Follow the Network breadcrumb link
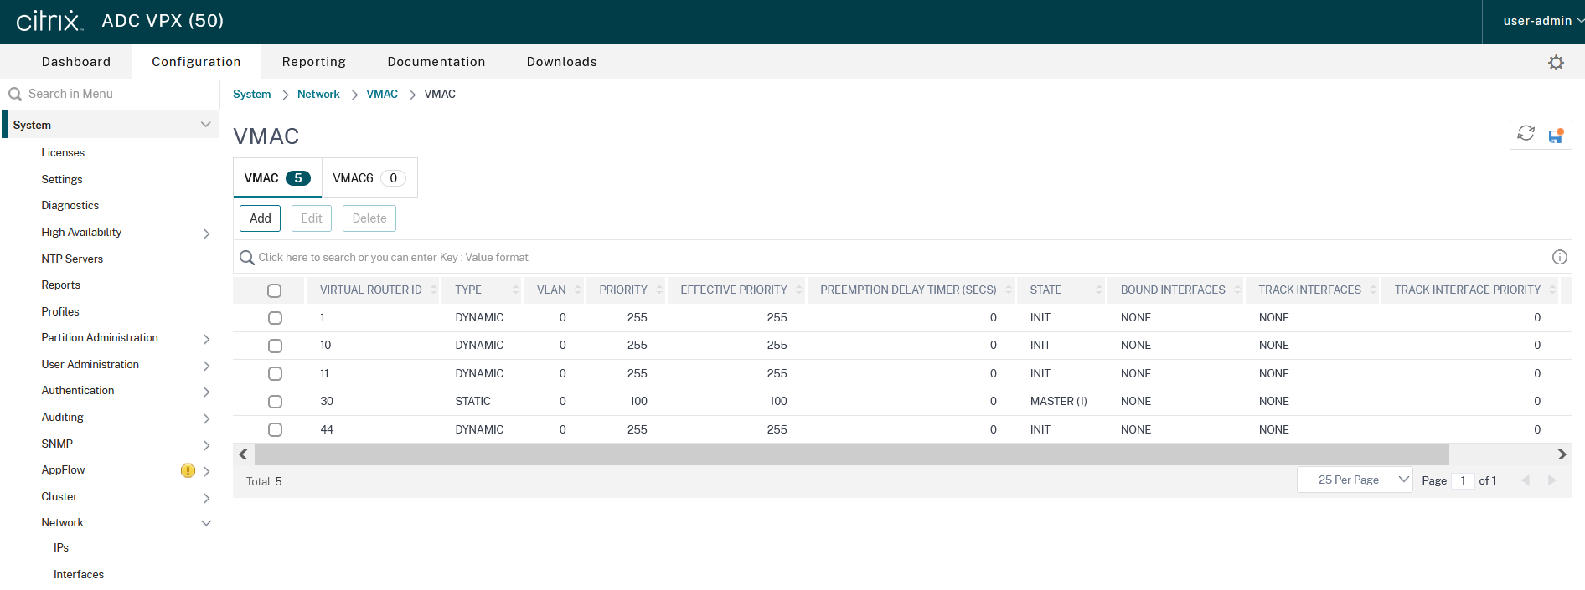1585x590 pixels. point(318,94)
